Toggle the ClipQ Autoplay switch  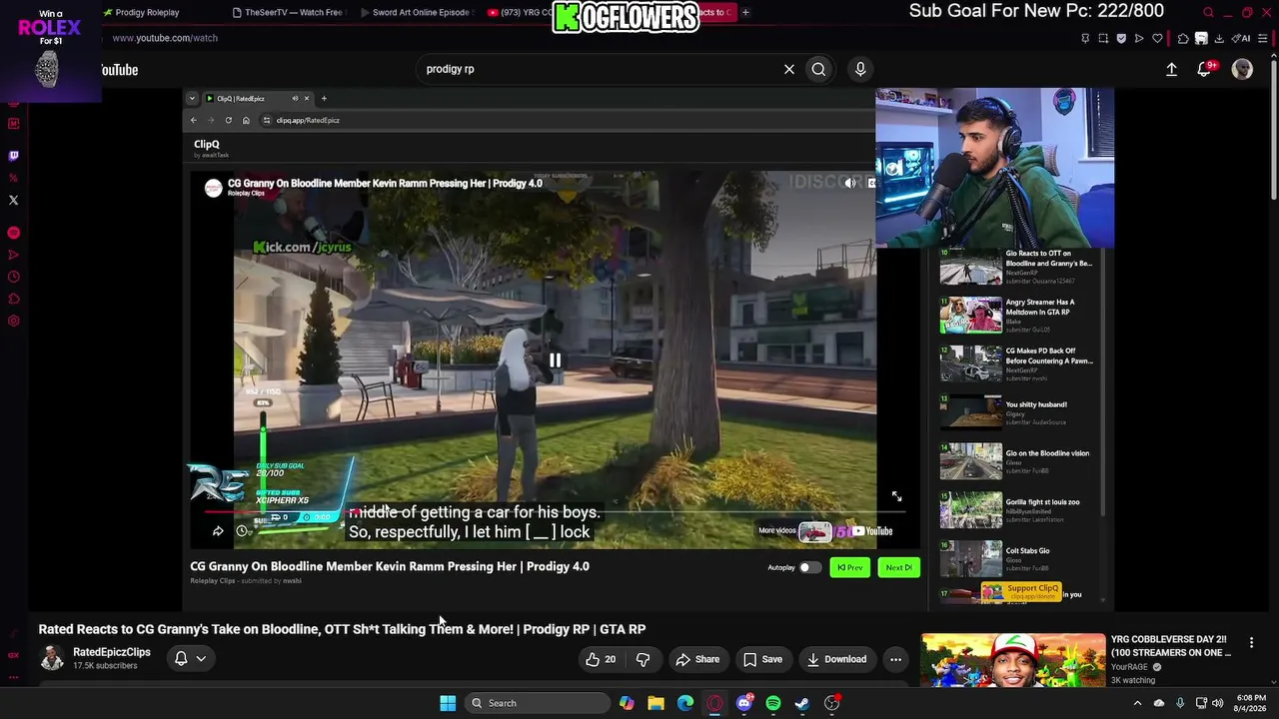click(809, 567)
